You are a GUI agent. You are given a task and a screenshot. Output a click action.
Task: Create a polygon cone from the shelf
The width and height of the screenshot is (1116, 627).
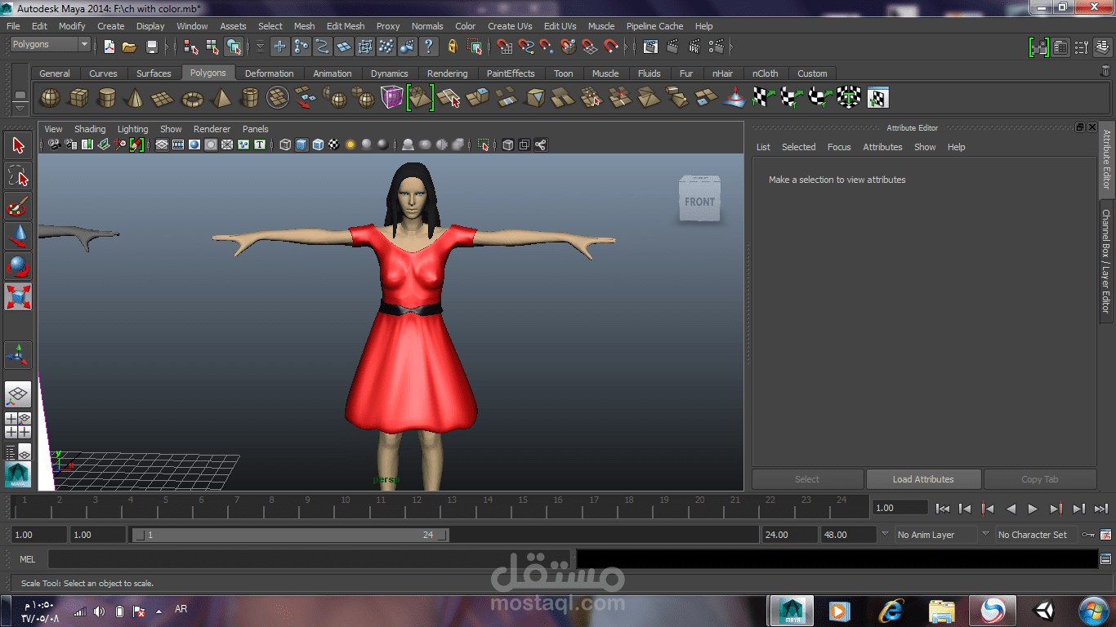pyautogui.click(x=134, y=98)
